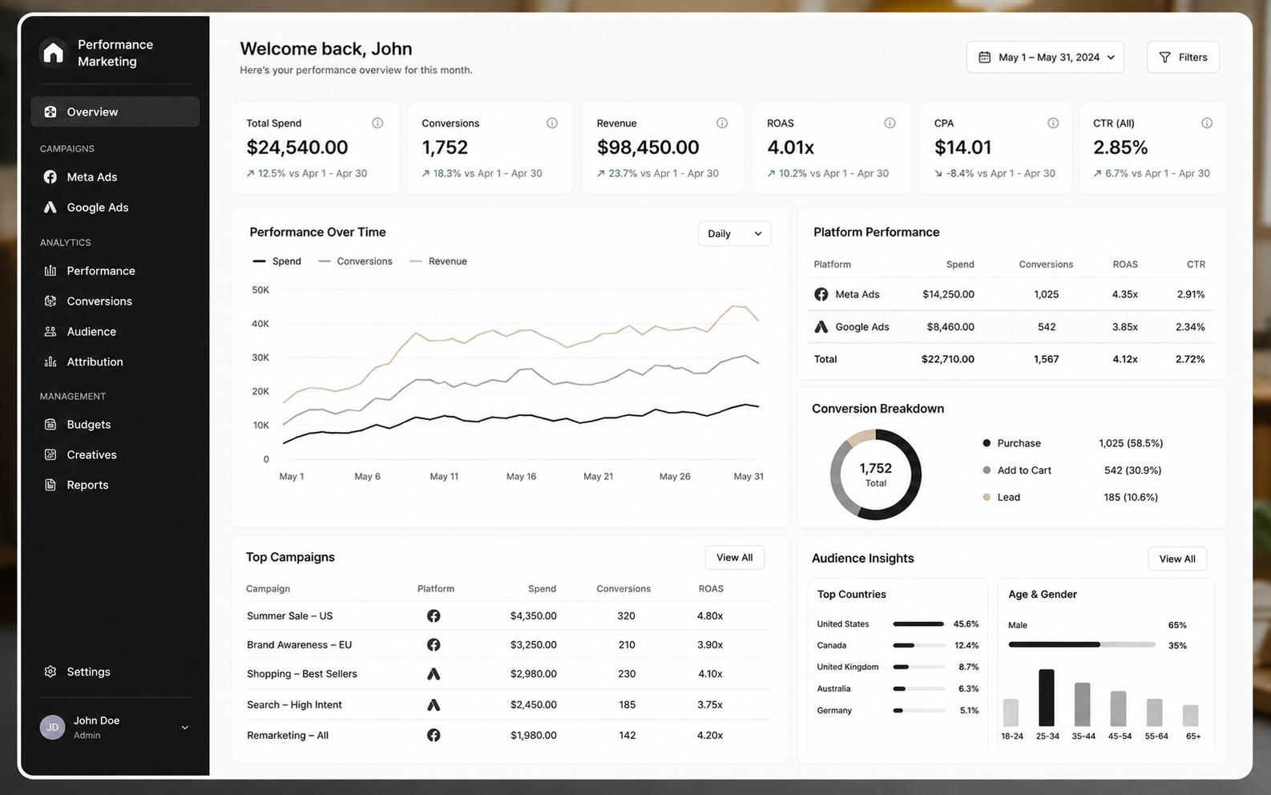
Task: Click the Creatives sidebar icon
Action: coord(50,455)
